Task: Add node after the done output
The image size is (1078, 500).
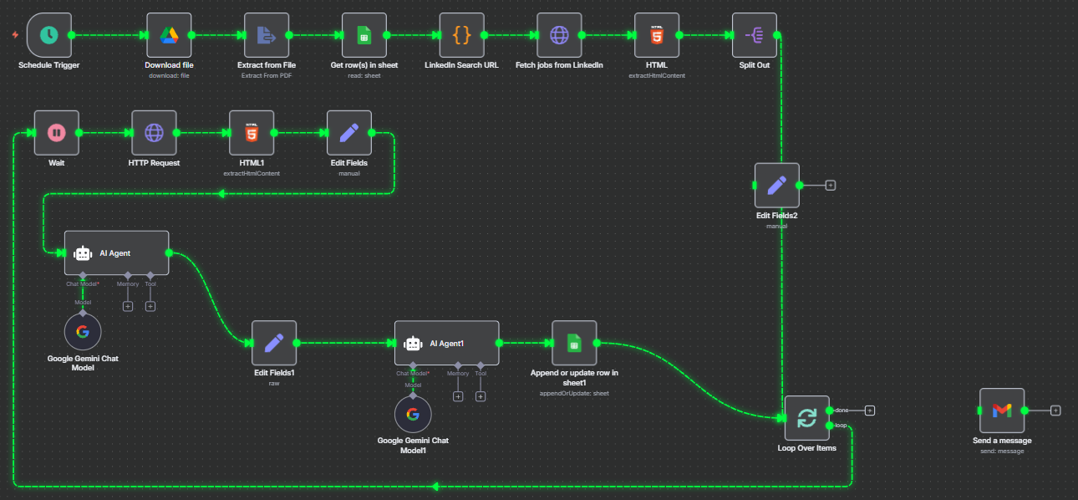Action: point(869,411)
